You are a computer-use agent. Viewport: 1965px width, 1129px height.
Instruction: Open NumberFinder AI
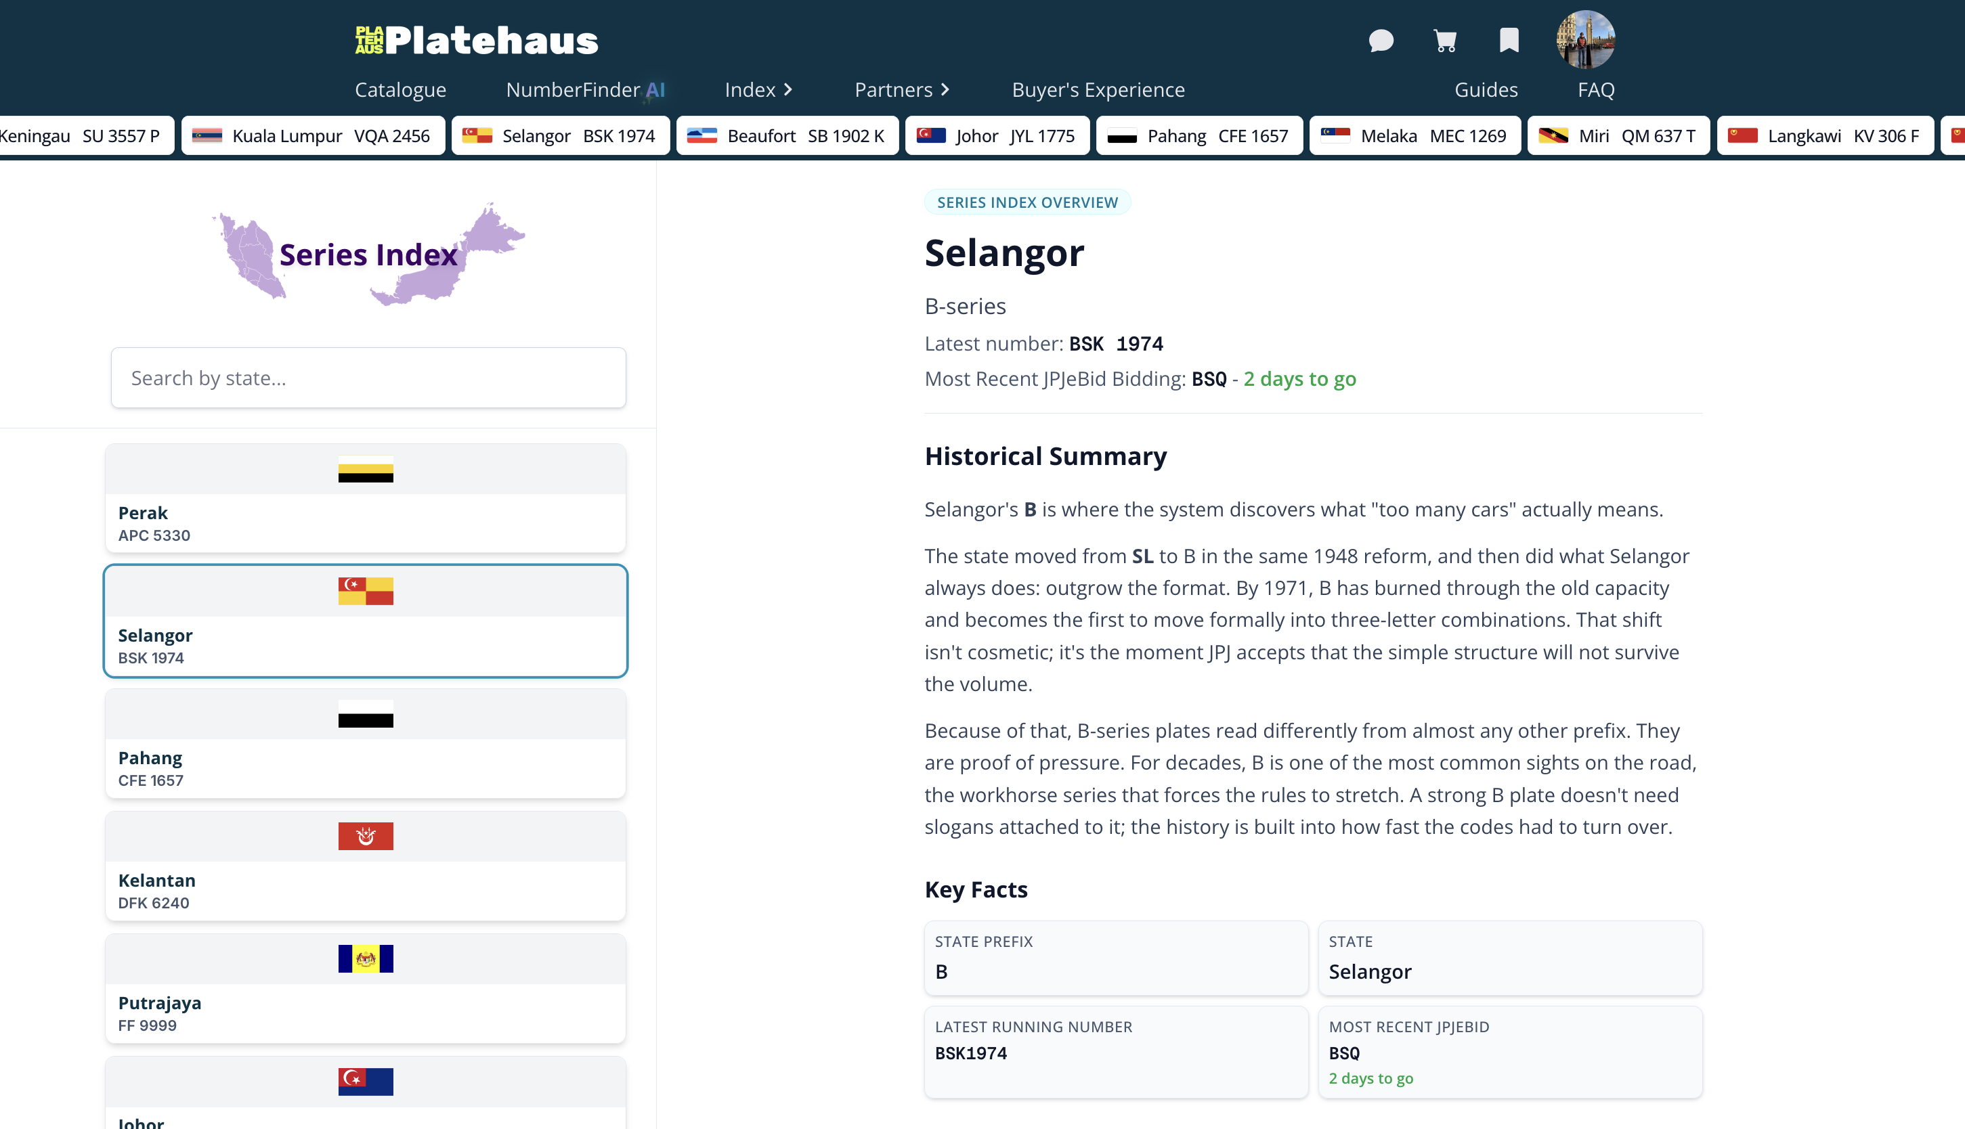(x=586, y=90)
